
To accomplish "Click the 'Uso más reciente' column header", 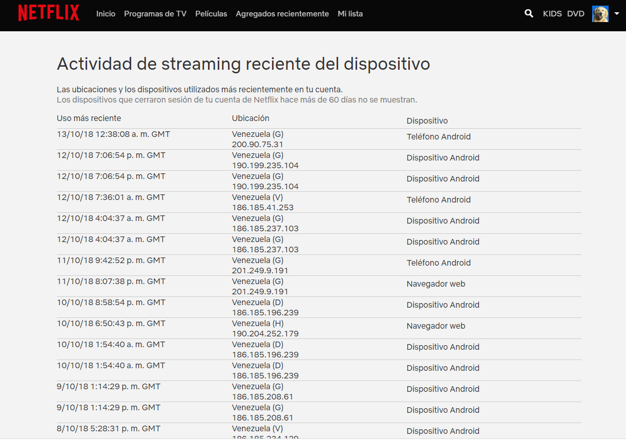I will 89,118.
